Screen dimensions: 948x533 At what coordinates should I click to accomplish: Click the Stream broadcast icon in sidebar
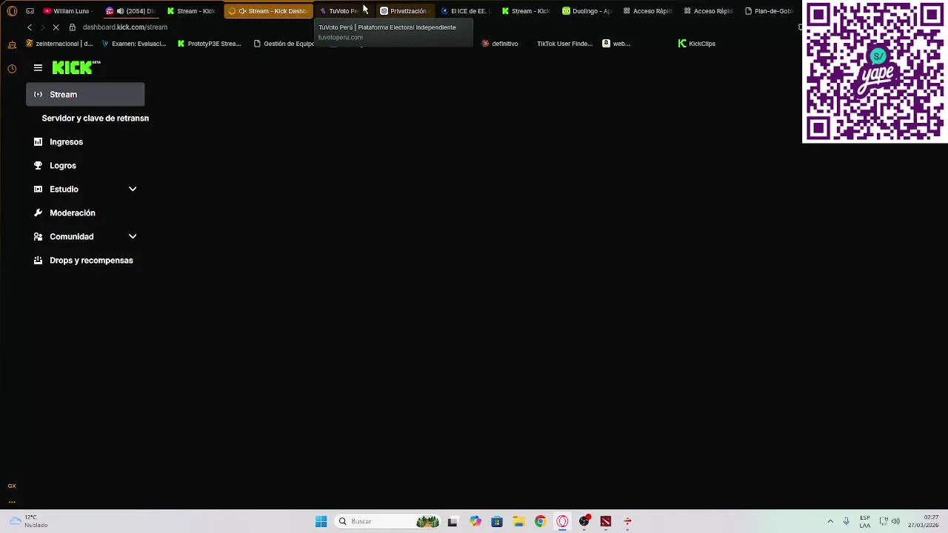point(38,94)
